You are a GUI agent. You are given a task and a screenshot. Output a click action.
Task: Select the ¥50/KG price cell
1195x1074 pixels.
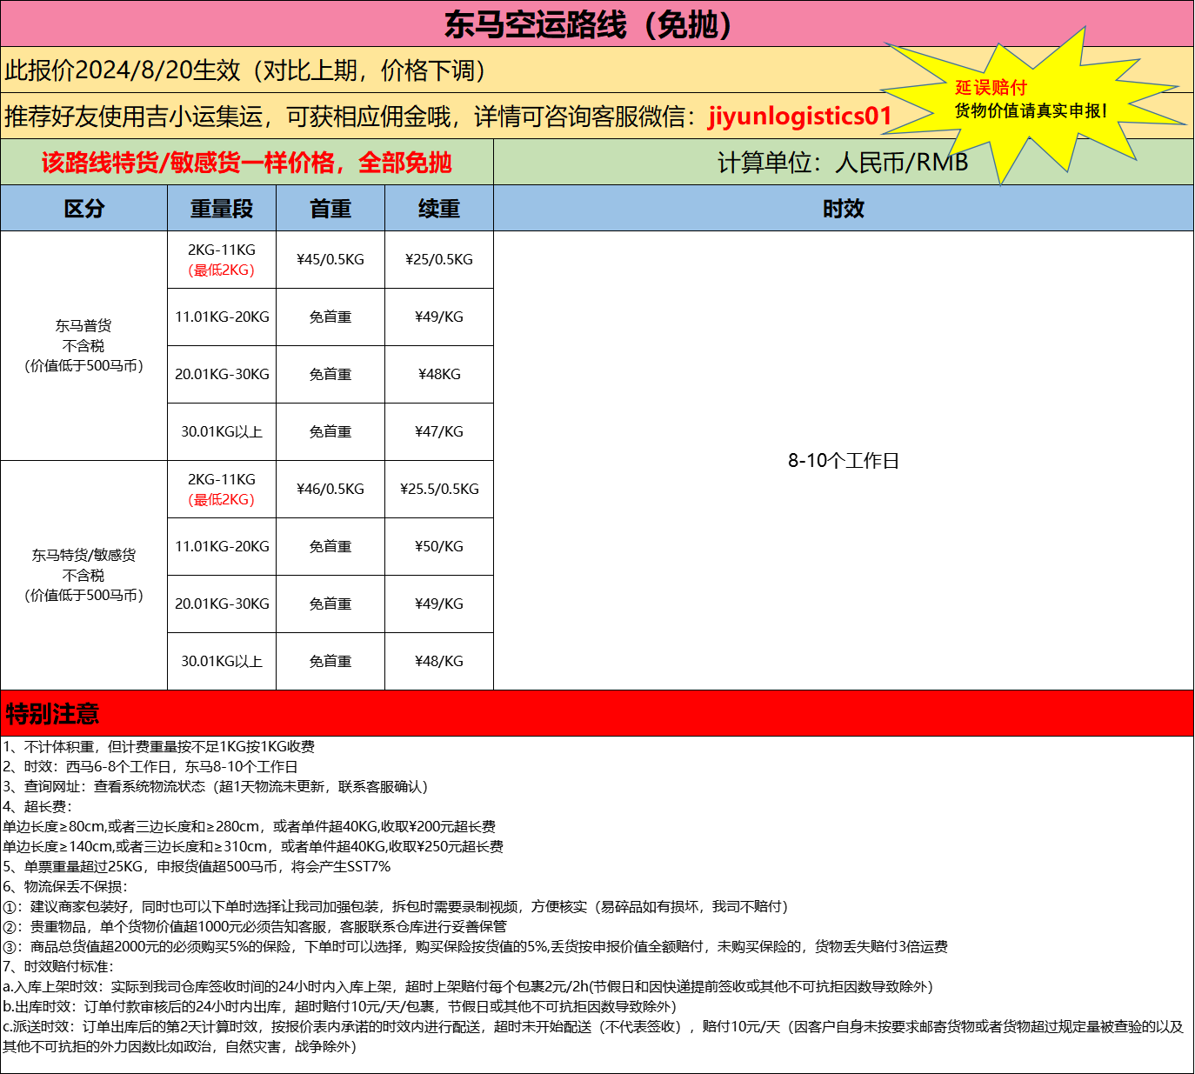[x=439, y=547]
